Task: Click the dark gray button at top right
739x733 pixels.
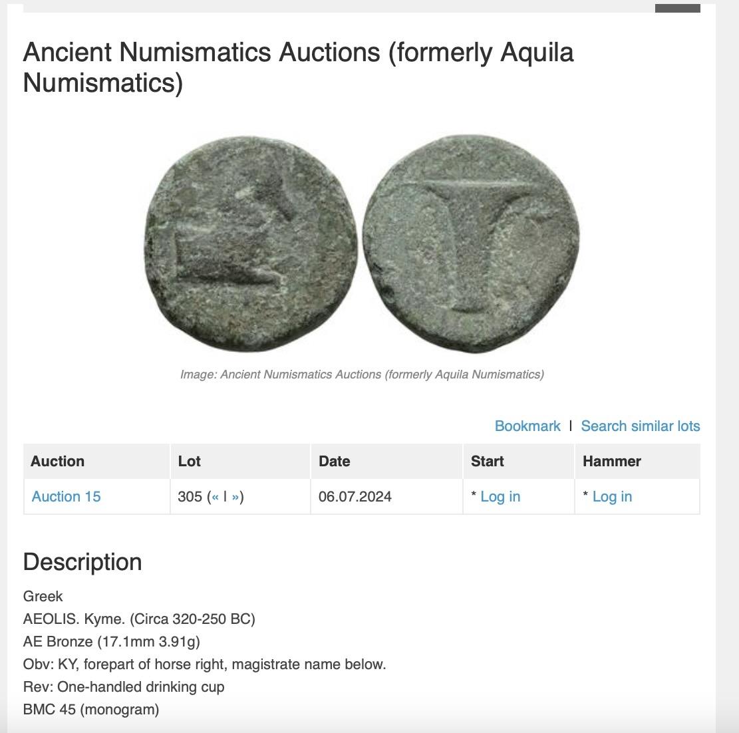Action: 677,8
